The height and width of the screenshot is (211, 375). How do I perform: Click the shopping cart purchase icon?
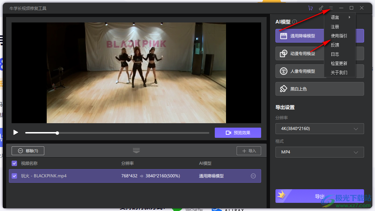coord(310,8)
